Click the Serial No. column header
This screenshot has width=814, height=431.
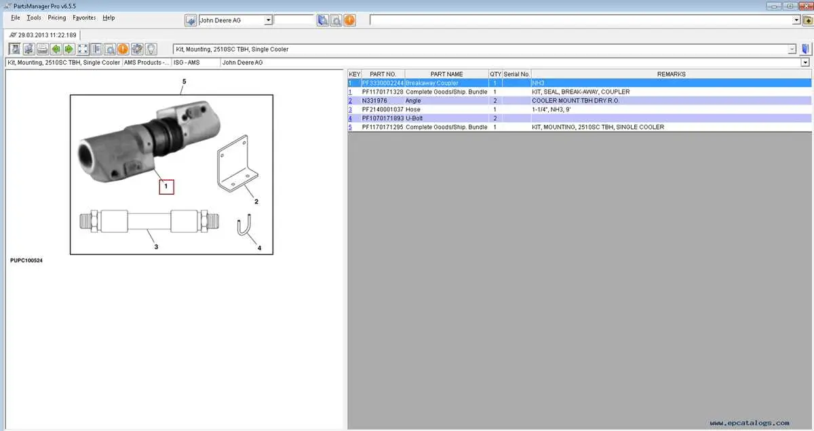coord(516,74)
